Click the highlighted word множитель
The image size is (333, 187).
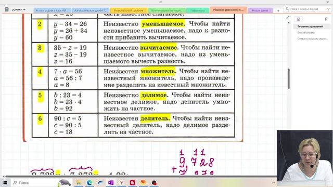158,71
